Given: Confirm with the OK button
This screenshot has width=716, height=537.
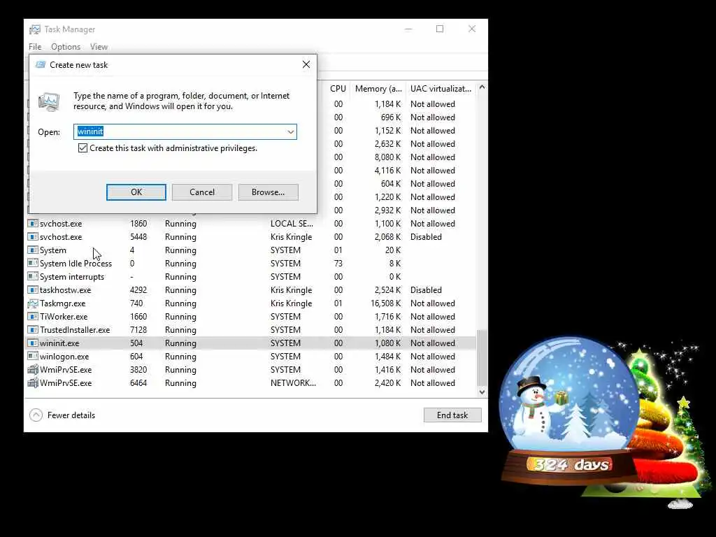Looking at the screenshot, I should click(136, 192).
